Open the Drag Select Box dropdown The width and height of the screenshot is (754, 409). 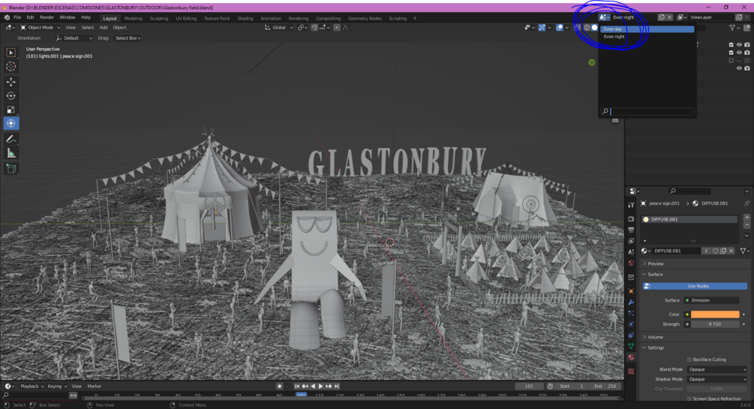pos(128,38)
